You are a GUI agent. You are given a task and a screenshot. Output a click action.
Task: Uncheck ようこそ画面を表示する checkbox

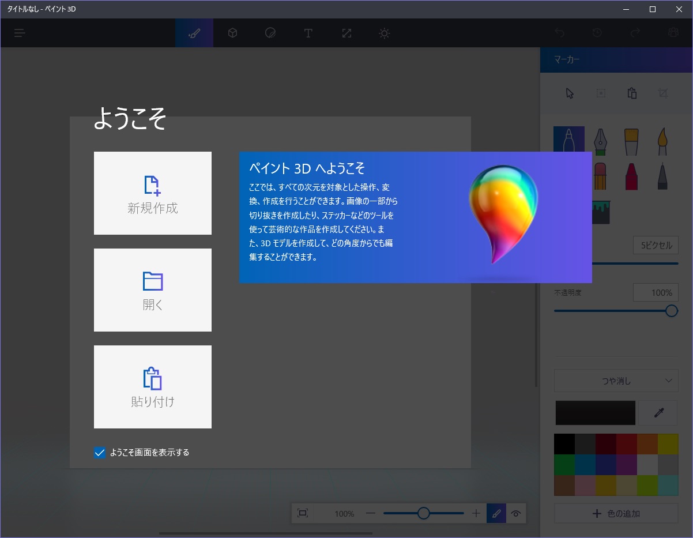click(100, 453)
